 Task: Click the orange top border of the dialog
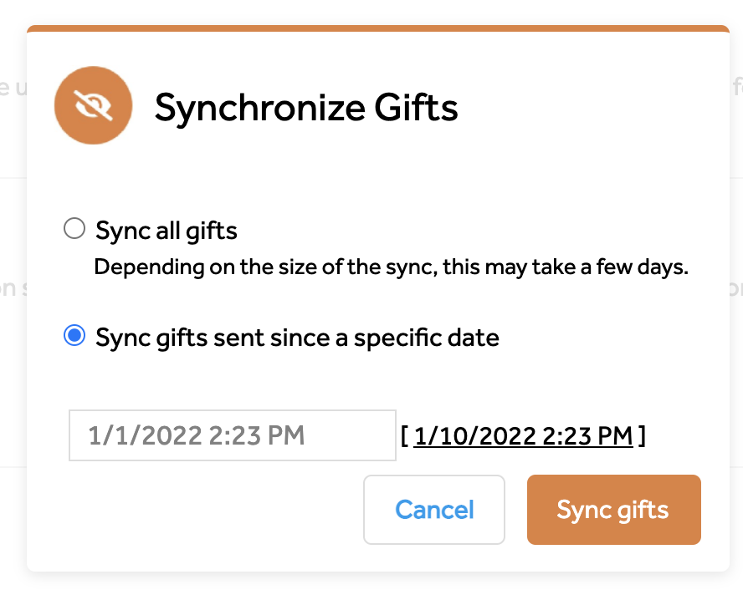[x=377, y=28]
